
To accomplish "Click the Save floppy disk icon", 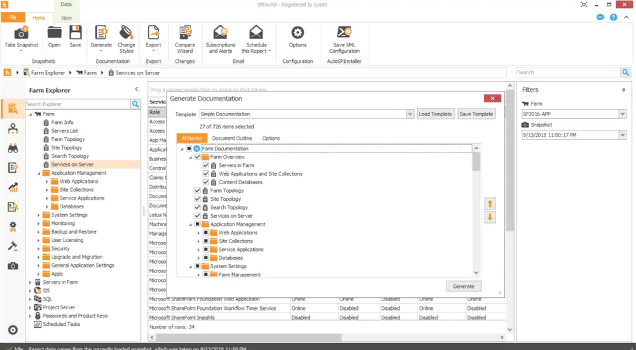I will tap(75, 33).
